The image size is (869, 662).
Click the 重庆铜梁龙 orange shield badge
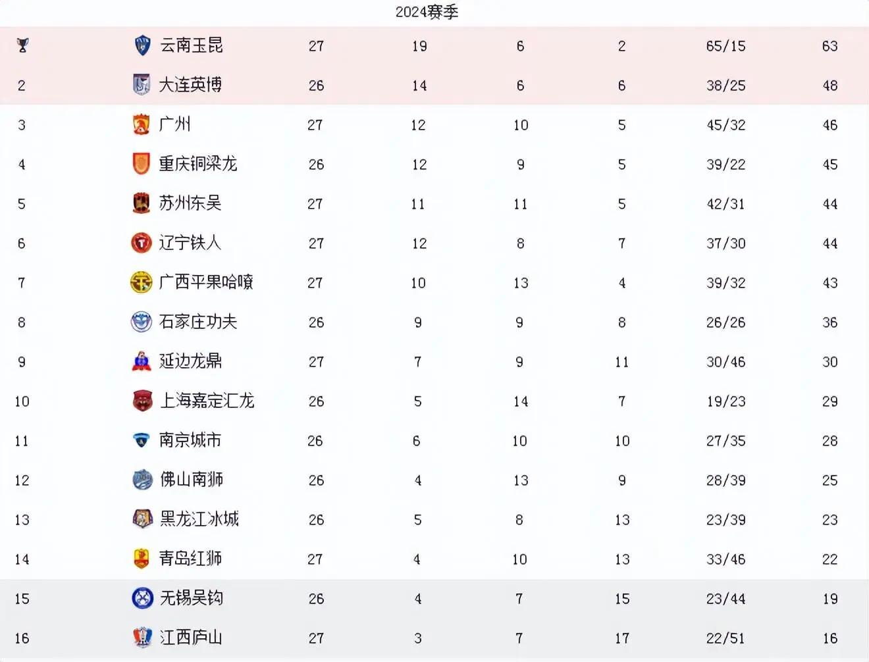[142, 164]
